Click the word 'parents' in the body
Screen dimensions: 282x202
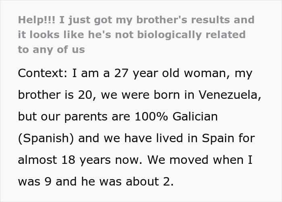pos(86,117)
